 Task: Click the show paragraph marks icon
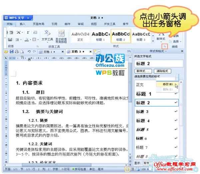[x=28, y=32]
